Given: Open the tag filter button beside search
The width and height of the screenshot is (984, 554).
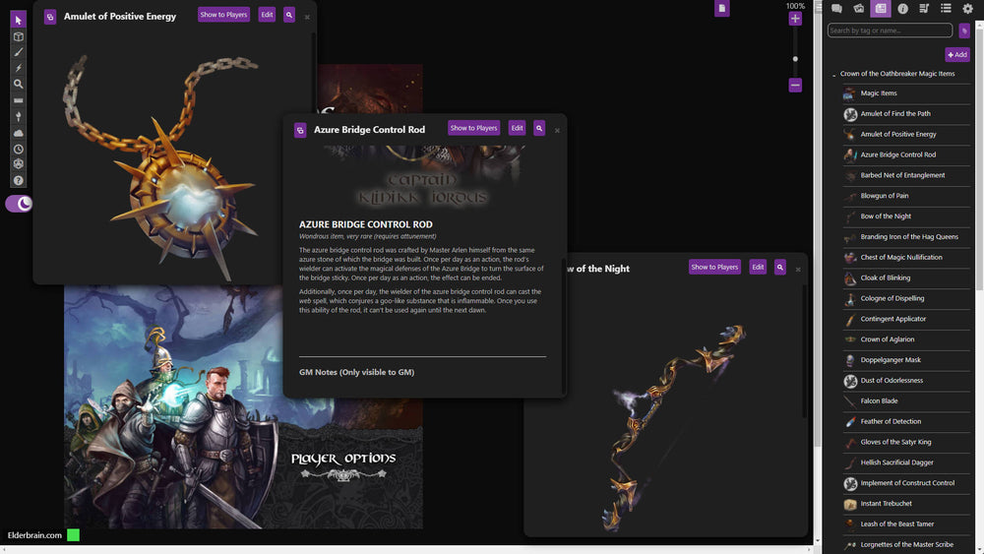Looking at the screenshot, I should (x=964, y=31).
